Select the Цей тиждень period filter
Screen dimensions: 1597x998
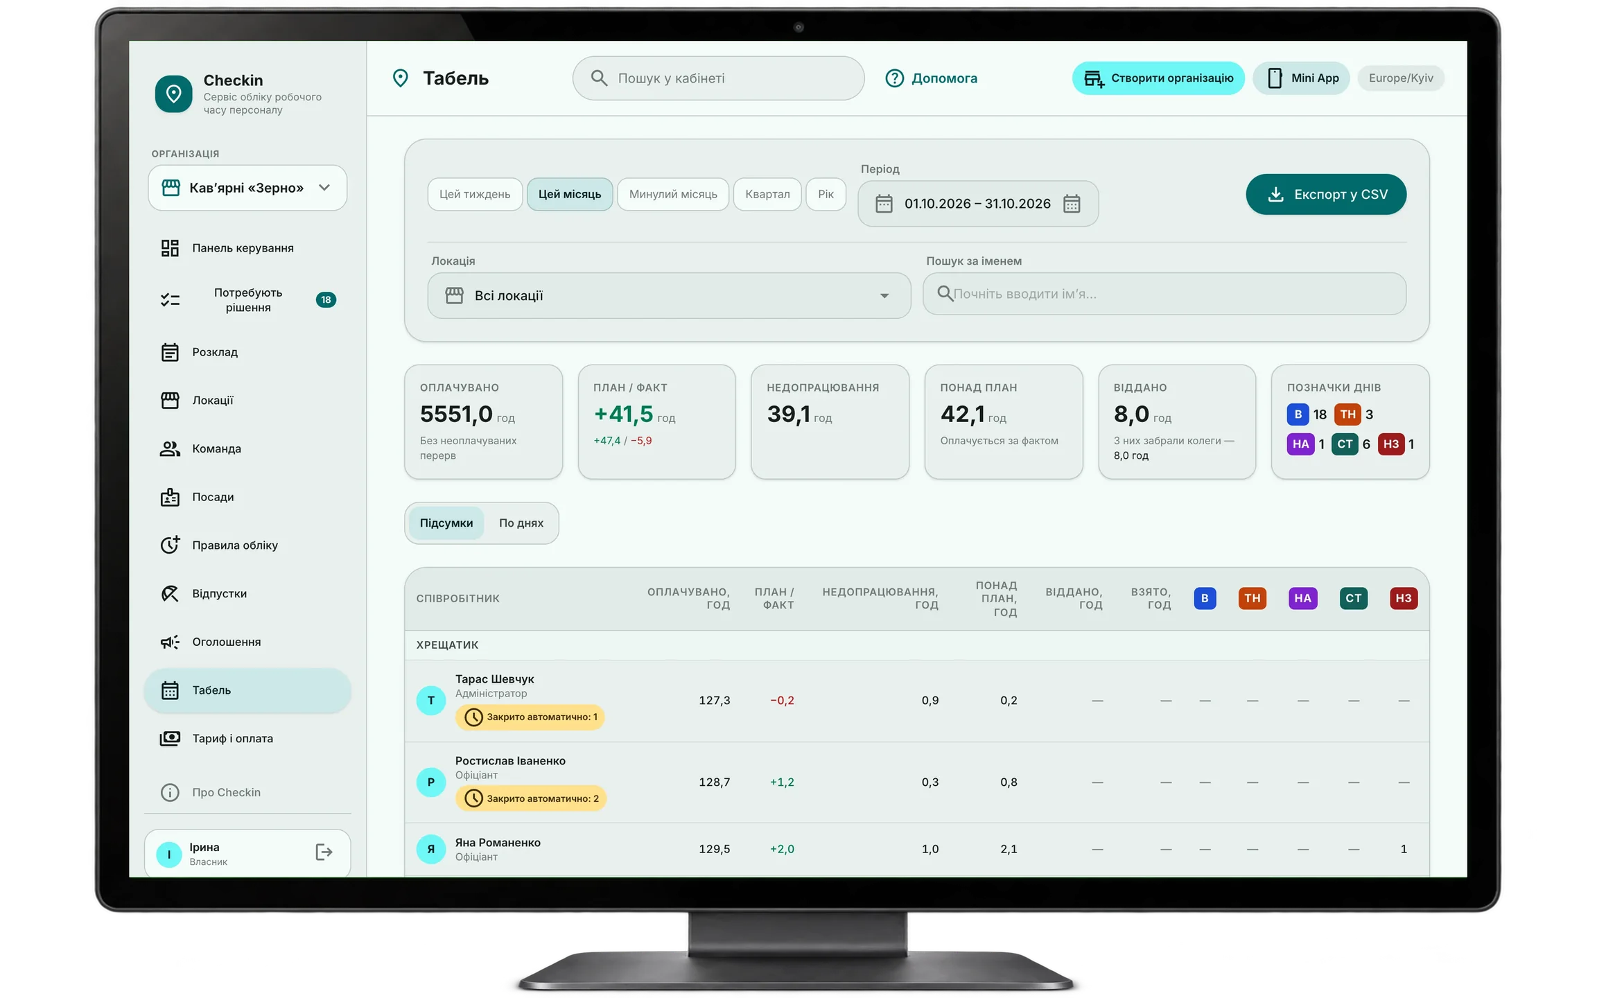475,194
